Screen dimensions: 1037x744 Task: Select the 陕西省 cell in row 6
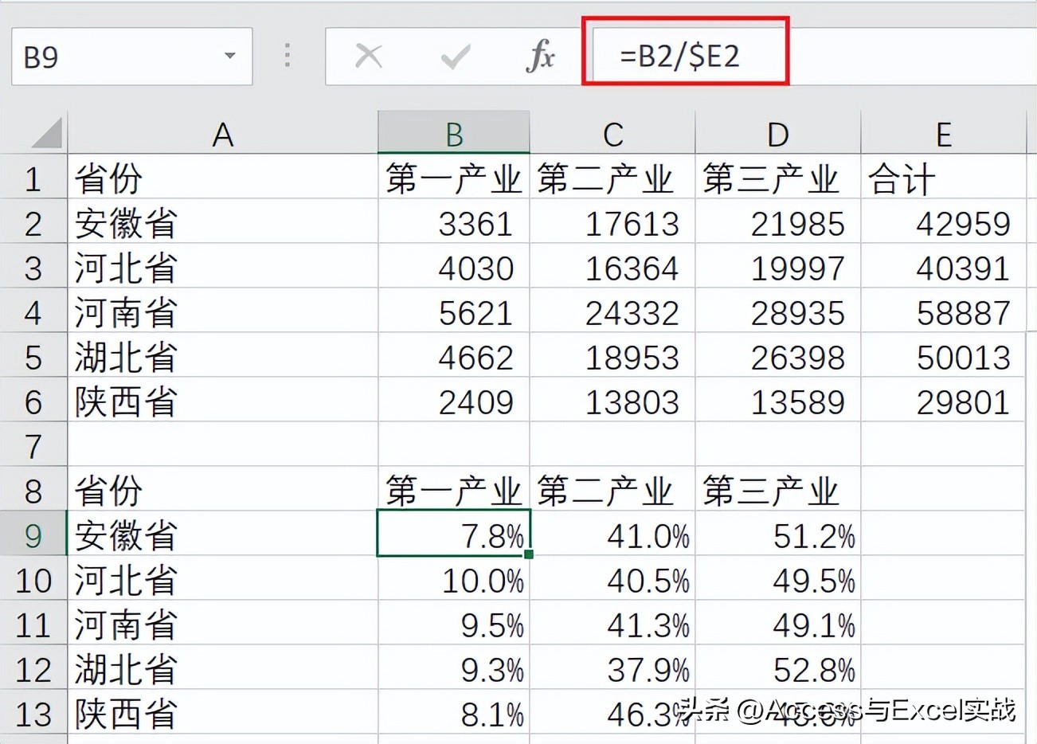pyautogui.click(x=223, y=402)
